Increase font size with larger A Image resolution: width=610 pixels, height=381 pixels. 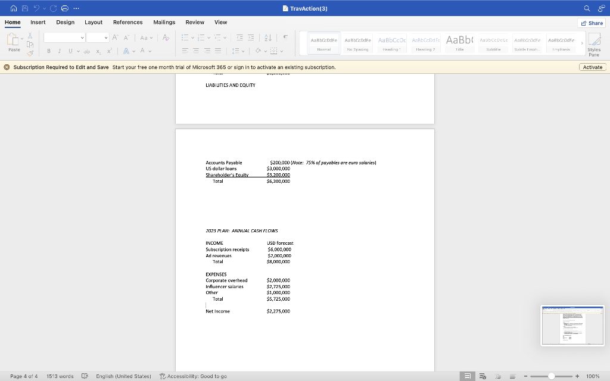click(115, 38)
